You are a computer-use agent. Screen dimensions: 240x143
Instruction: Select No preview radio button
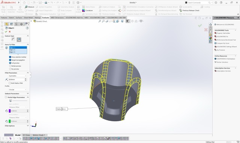(x=10, y=69)
